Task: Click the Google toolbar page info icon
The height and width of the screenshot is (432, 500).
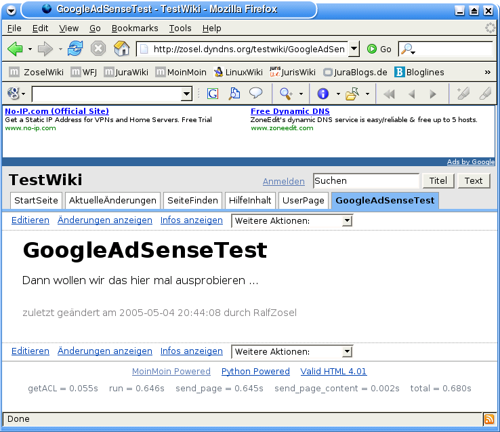Action: click(322, 94)
